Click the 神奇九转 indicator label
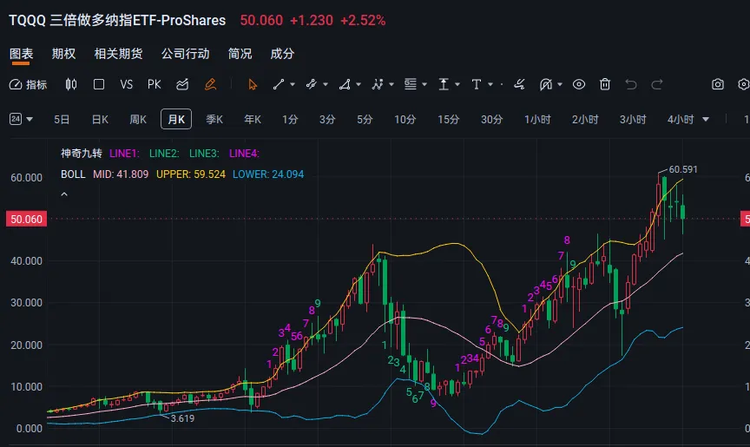This screenshot has width=750, height=447. click(x=82, y=154)
